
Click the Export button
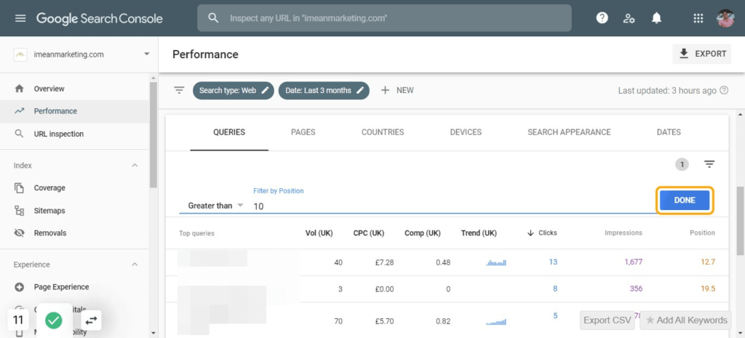702,54
